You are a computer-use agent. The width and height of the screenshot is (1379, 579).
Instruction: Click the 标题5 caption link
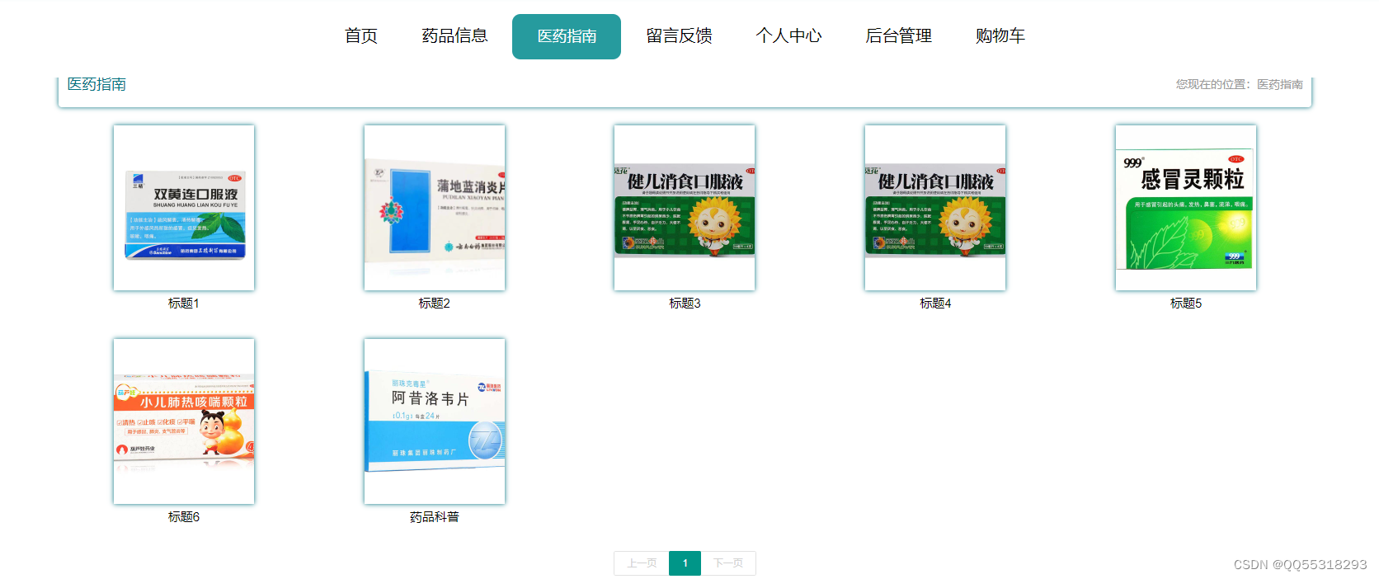[1186, 304]
